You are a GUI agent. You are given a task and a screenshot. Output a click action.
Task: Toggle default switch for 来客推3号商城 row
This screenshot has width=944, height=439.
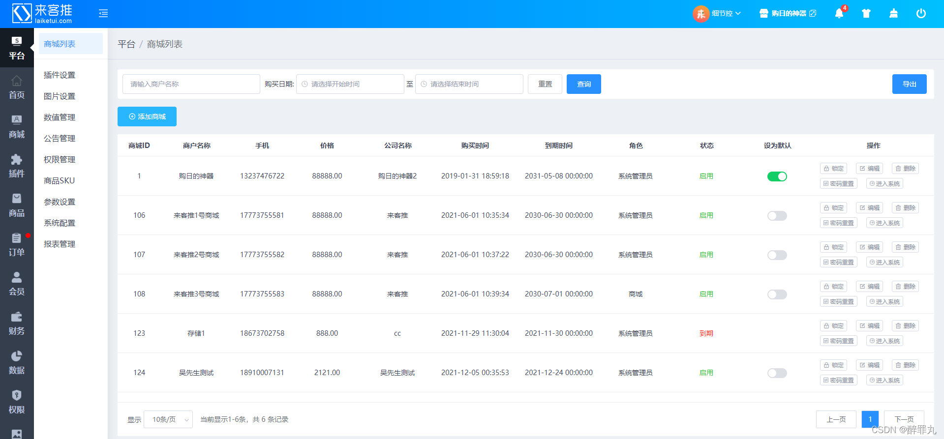777,294
